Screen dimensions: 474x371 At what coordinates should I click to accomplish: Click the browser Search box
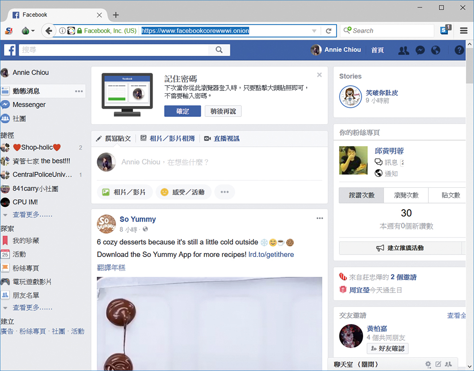tap(387, 31)
